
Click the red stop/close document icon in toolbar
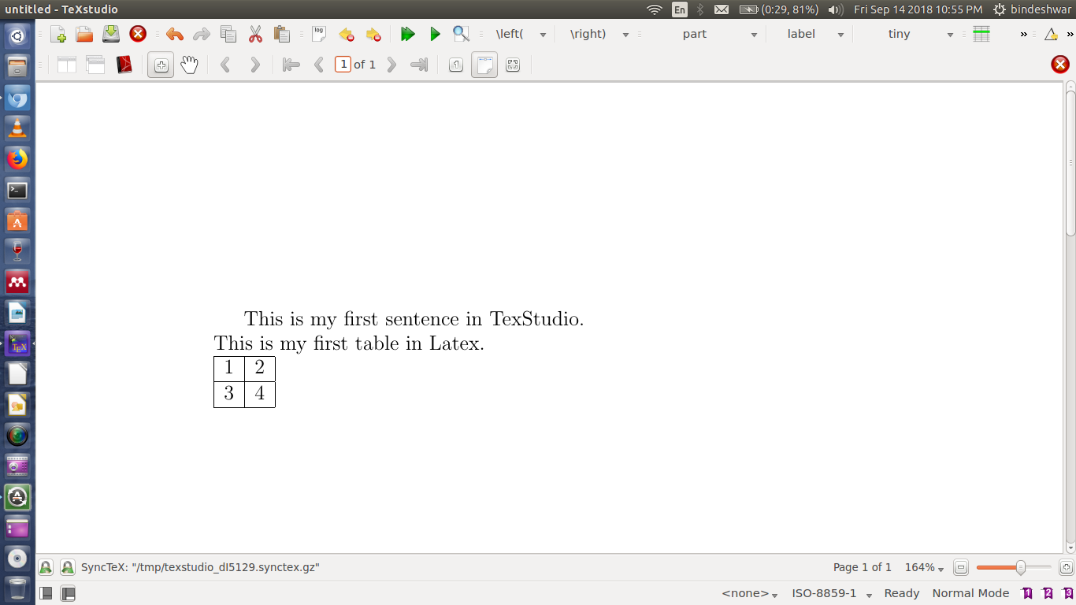(x=138, y=34)
